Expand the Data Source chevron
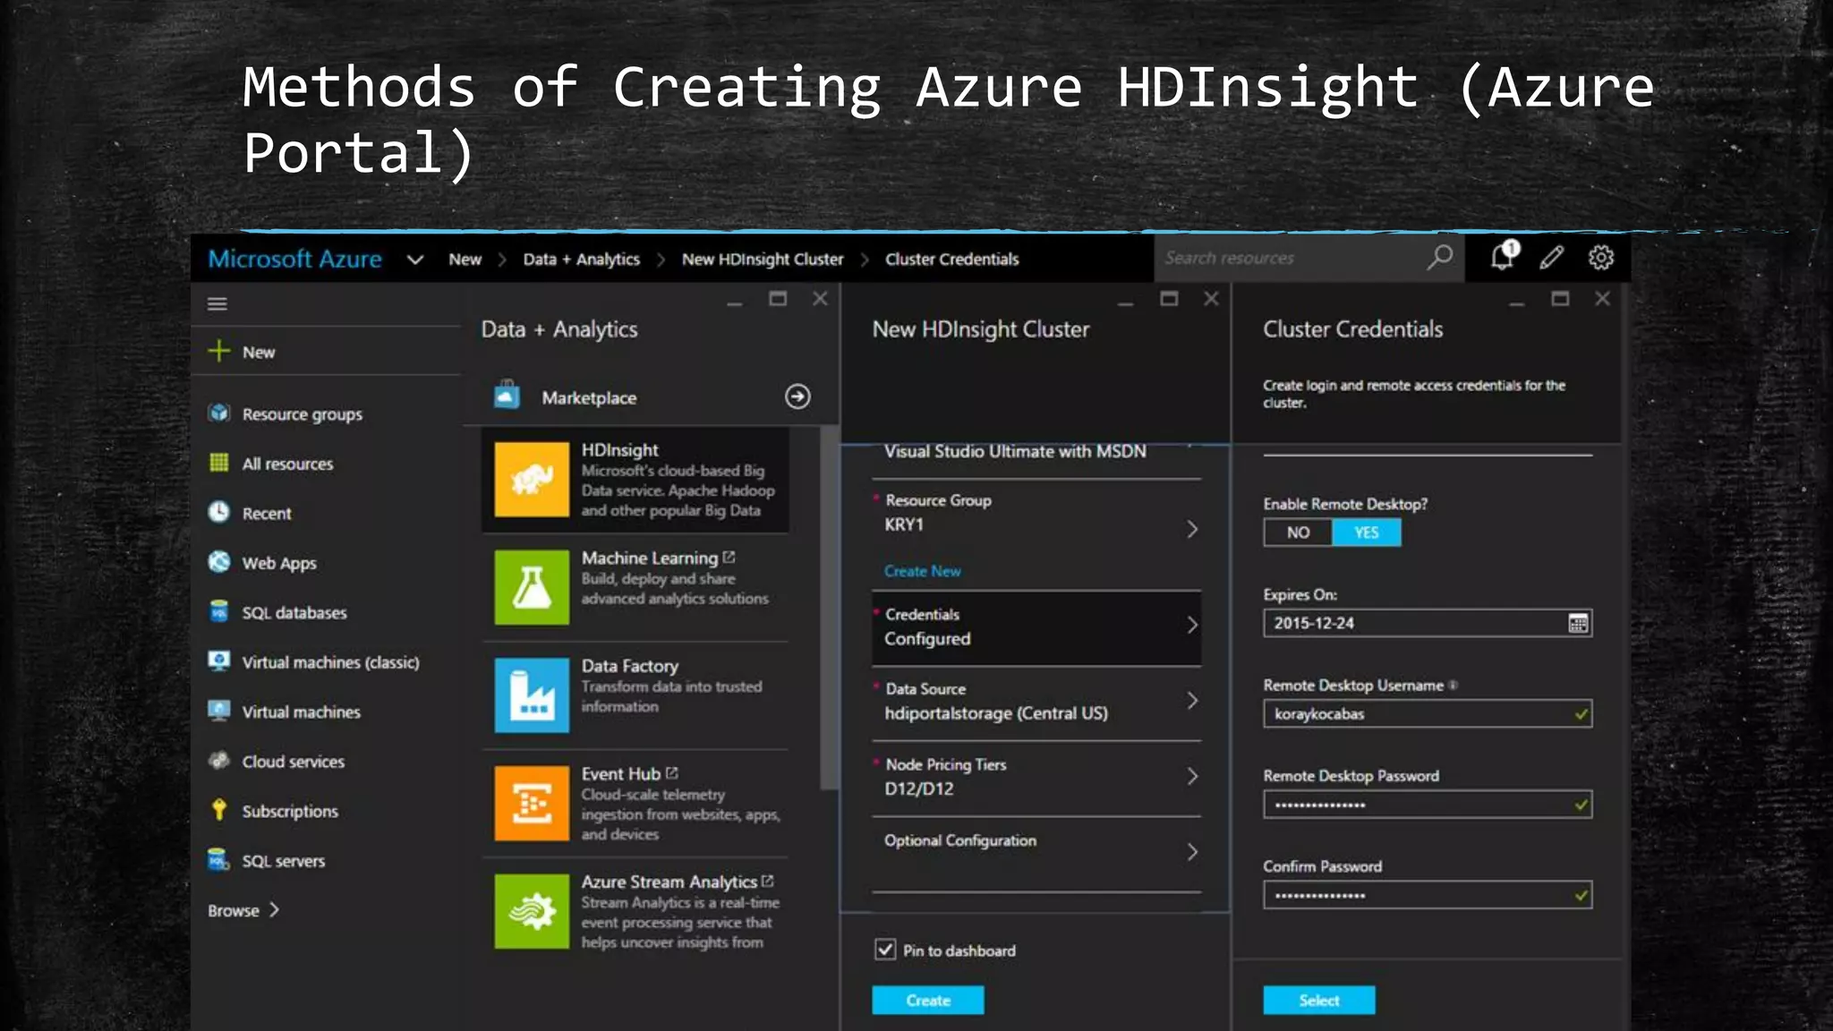 [x=1192, y=701]
